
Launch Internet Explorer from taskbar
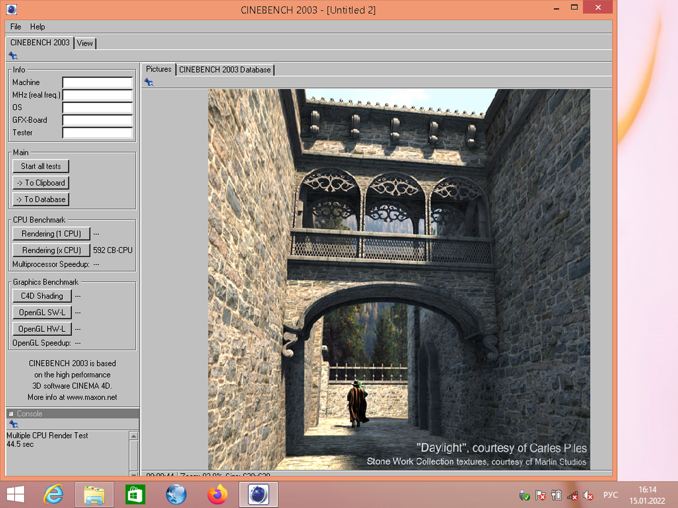(53, 495)
